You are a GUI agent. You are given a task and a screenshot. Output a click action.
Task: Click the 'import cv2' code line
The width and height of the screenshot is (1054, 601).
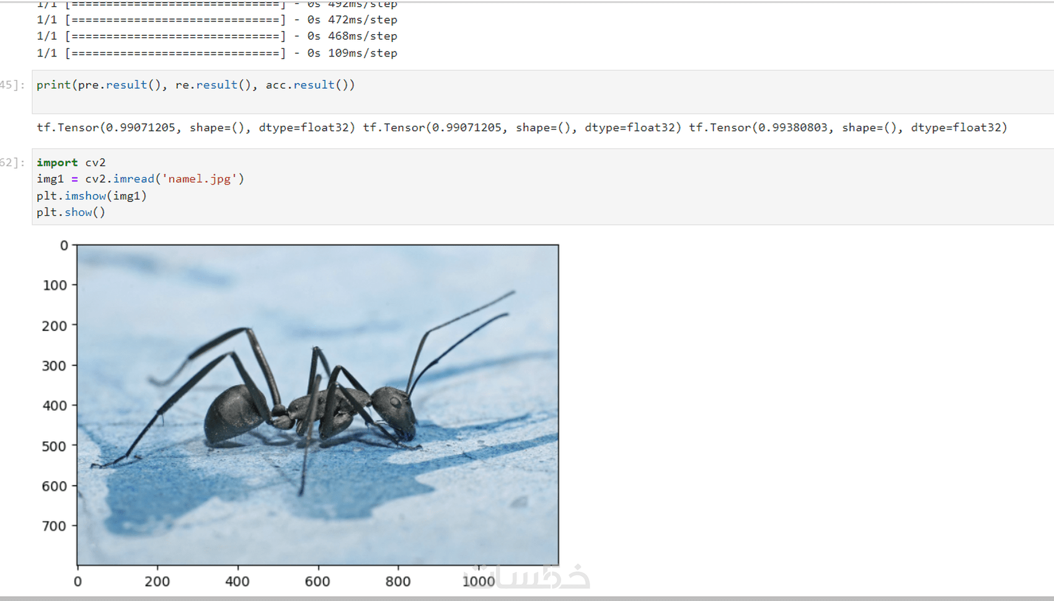pyautogui.click(x=71, y=162)
